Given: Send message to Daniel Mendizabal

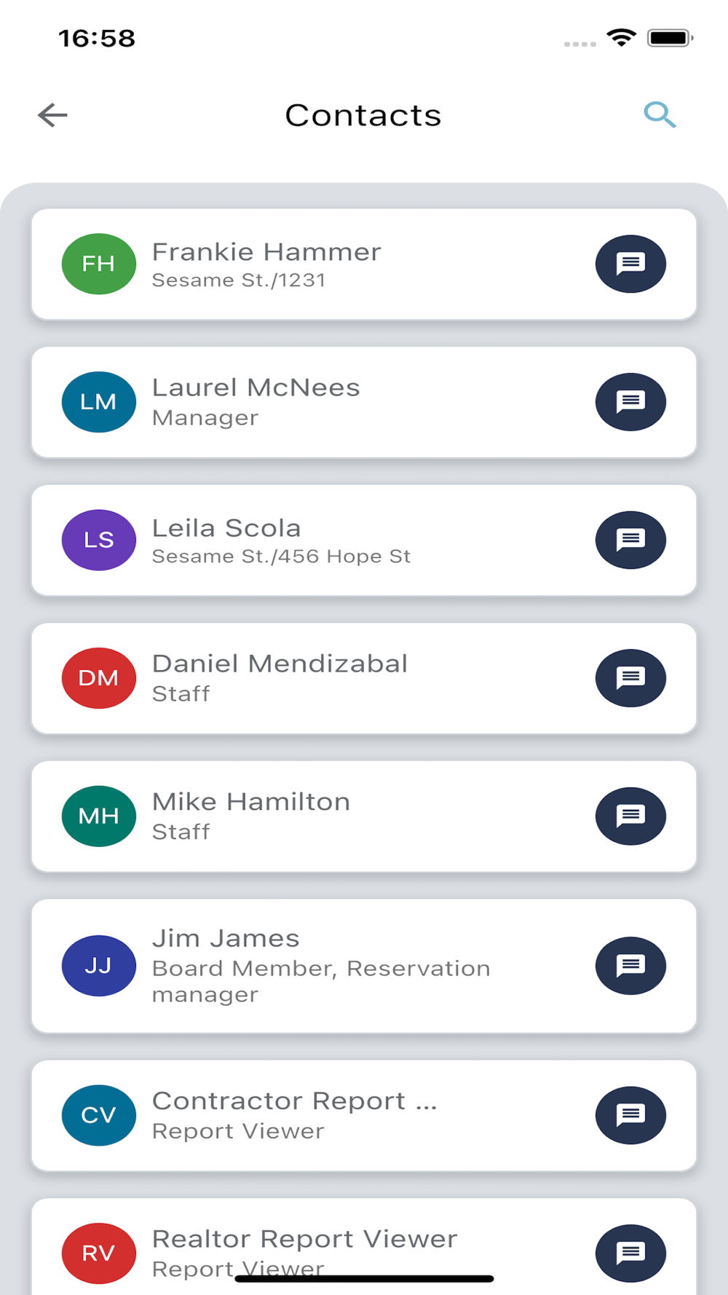Looking at the screenshot, I should click(x=630, y=678).
